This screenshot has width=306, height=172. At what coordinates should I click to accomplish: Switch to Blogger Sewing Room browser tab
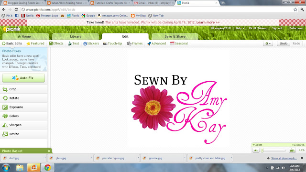pos(23,3)
